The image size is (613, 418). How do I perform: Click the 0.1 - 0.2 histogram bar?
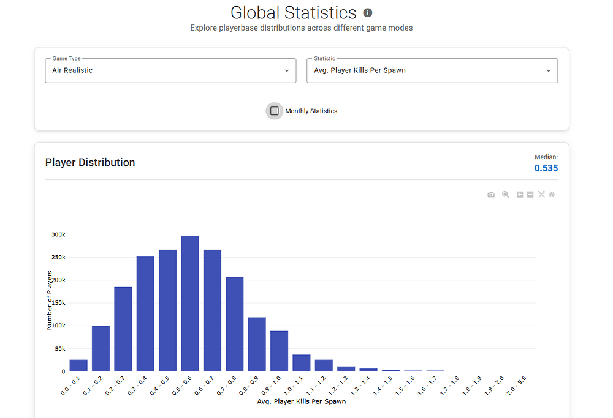click(101, 348)
